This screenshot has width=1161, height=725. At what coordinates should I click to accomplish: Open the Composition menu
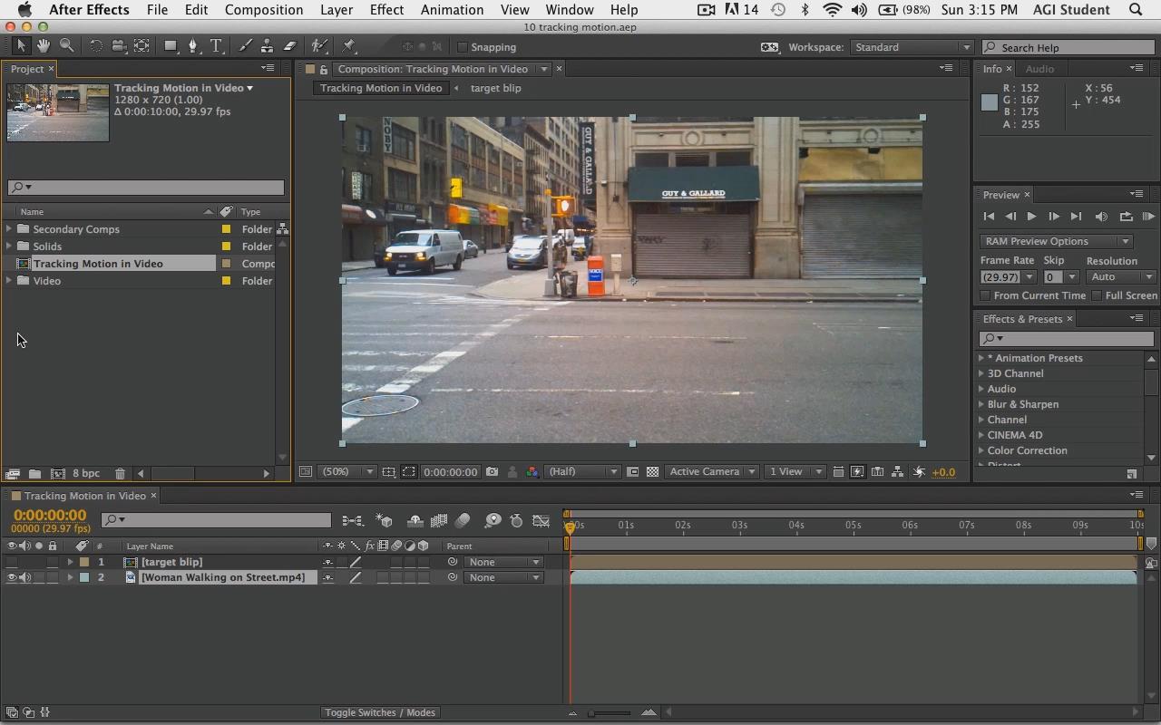tap(264, 10)
